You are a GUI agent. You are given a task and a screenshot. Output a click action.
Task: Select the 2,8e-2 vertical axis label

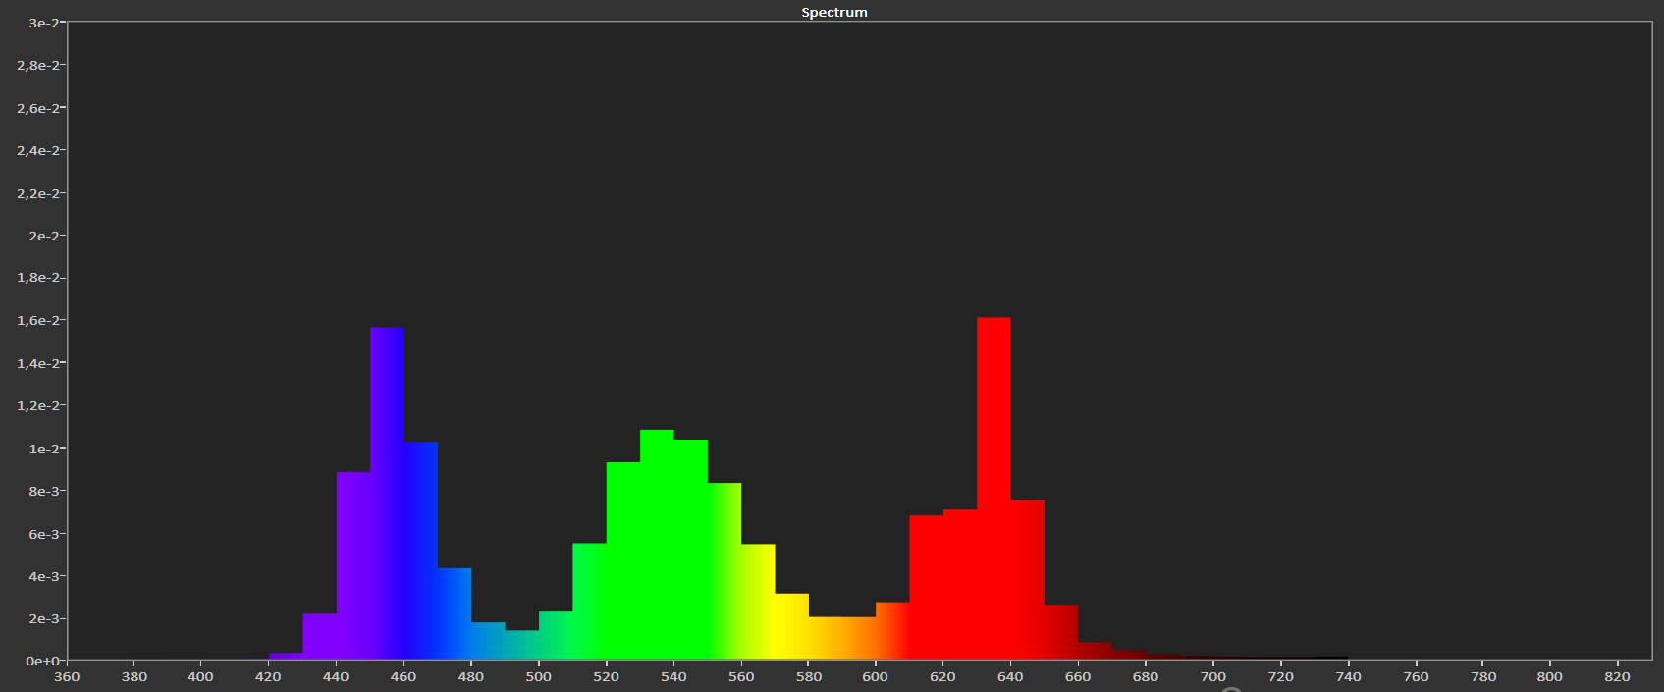point(37,65)
